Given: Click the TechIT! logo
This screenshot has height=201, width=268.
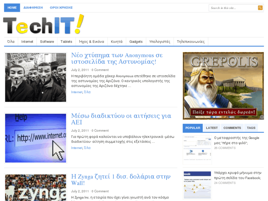Looking at the screenshot, I should click(43, 24).
